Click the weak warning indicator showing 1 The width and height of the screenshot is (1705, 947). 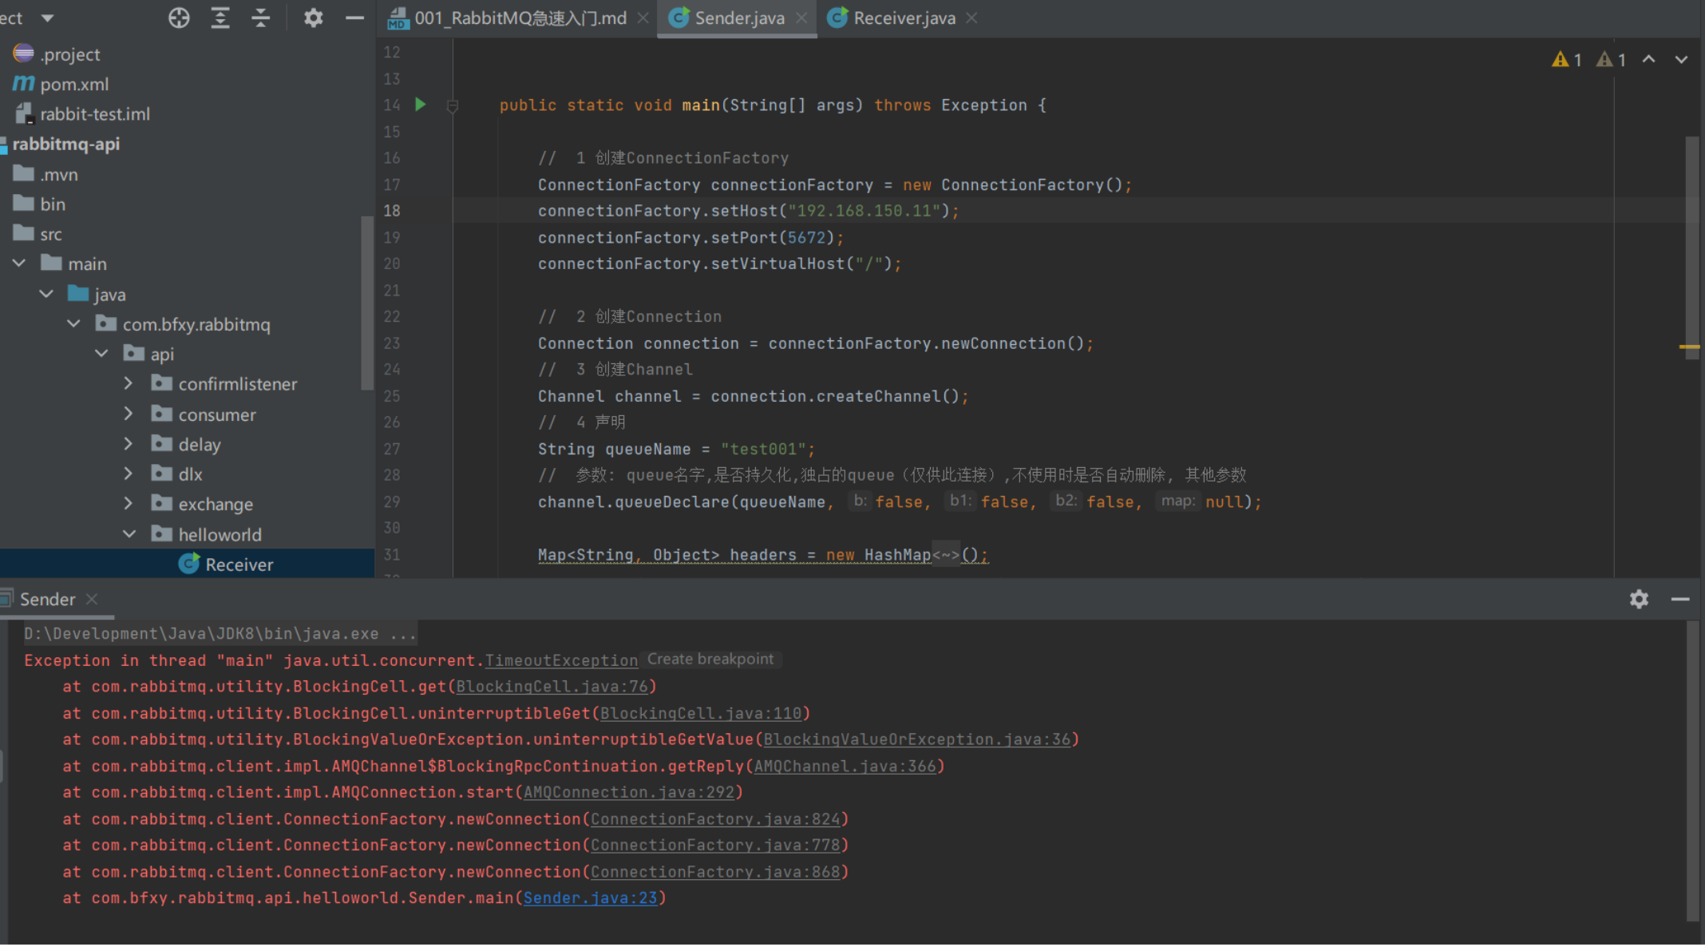click(1611, 60)
